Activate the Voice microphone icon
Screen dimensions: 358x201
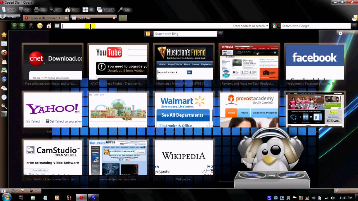click(x=120, y=9)
